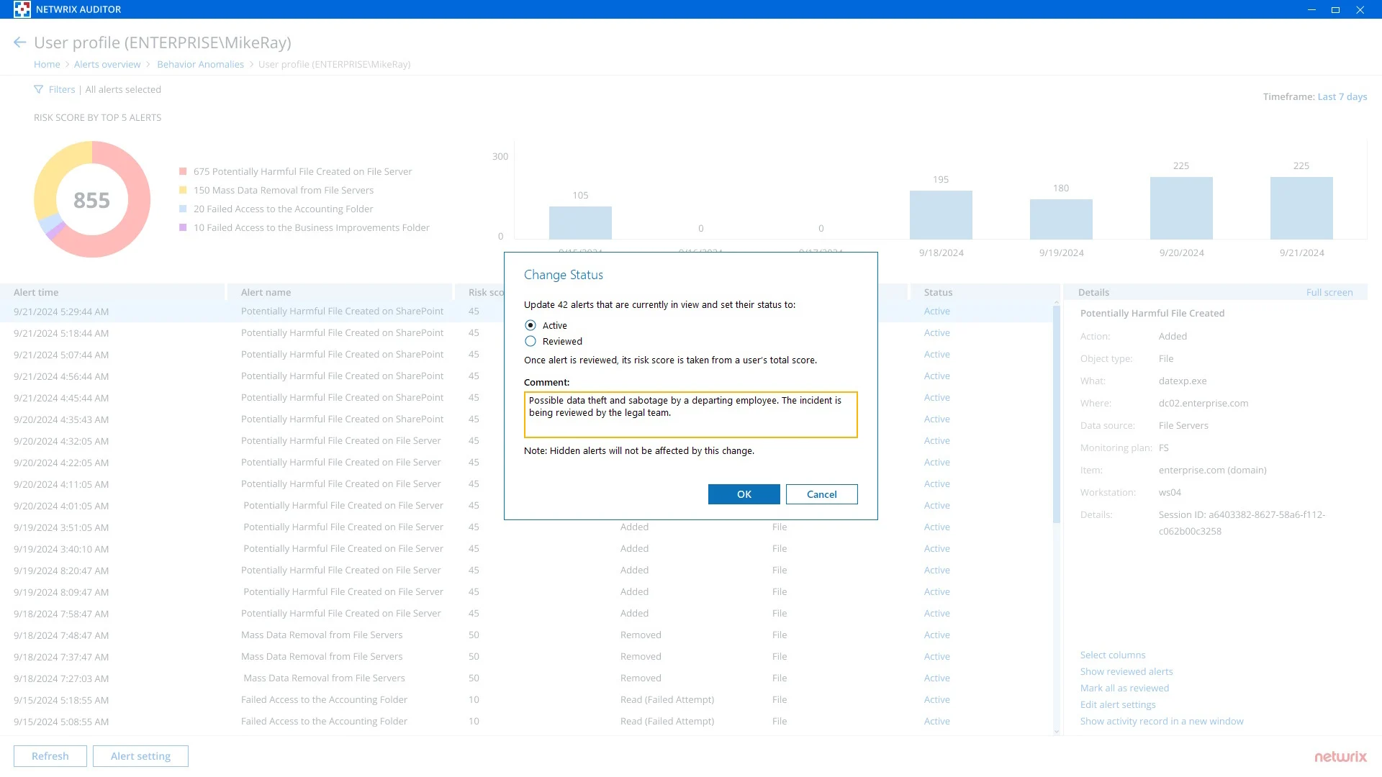Screen dimensions: 1382x777
Task: Click the 9/18/2024 bar showing 195
Action: [x=941, y=215]
